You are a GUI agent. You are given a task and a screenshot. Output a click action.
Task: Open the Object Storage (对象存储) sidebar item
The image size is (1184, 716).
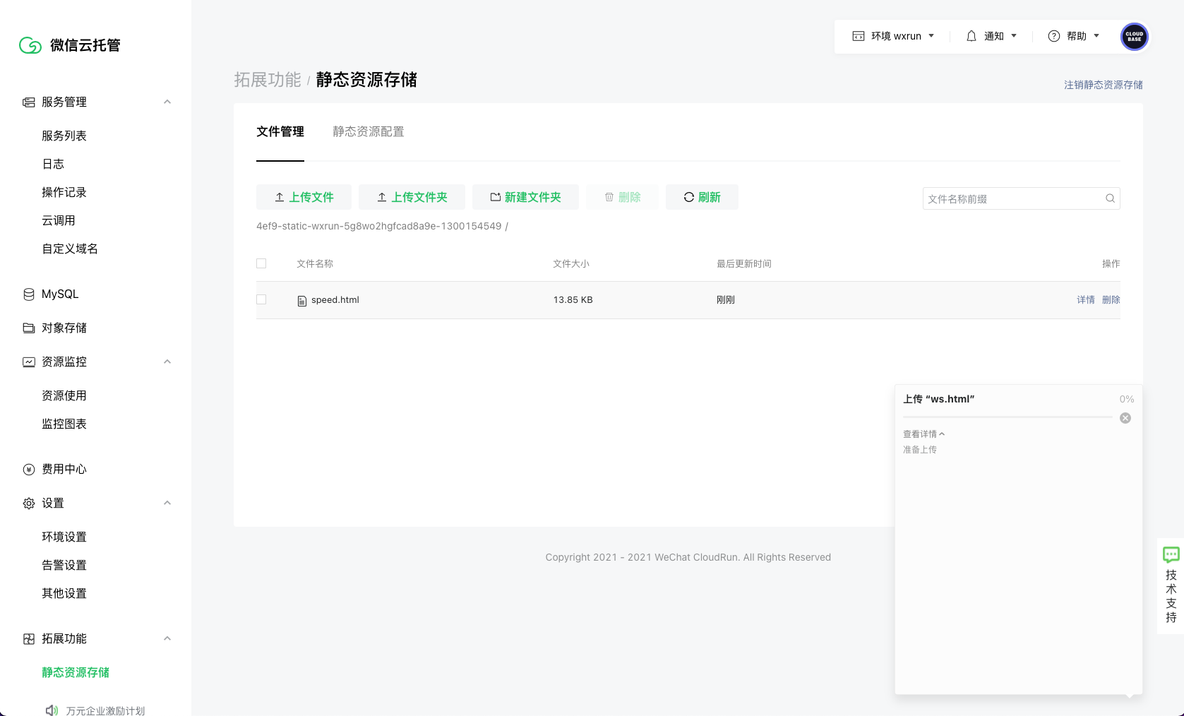[x=64, y=328]
